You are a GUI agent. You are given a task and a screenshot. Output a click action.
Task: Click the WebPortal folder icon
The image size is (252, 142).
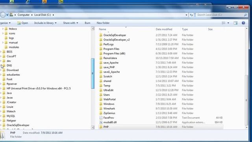(101, 99)
